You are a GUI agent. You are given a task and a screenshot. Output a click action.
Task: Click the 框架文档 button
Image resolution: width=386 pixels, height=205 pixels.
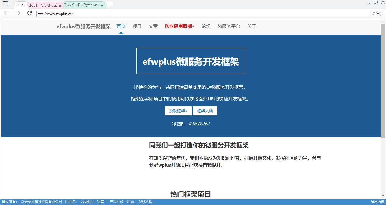205,111
